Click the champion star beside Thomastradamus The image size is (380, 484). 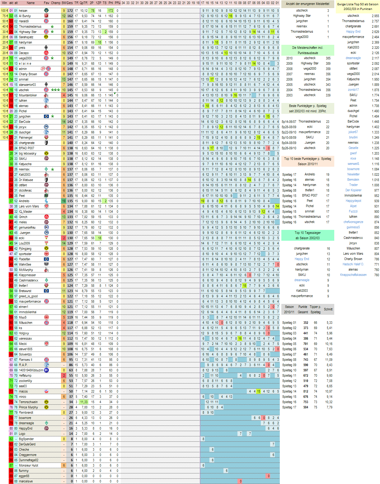(x=52, y=26)
